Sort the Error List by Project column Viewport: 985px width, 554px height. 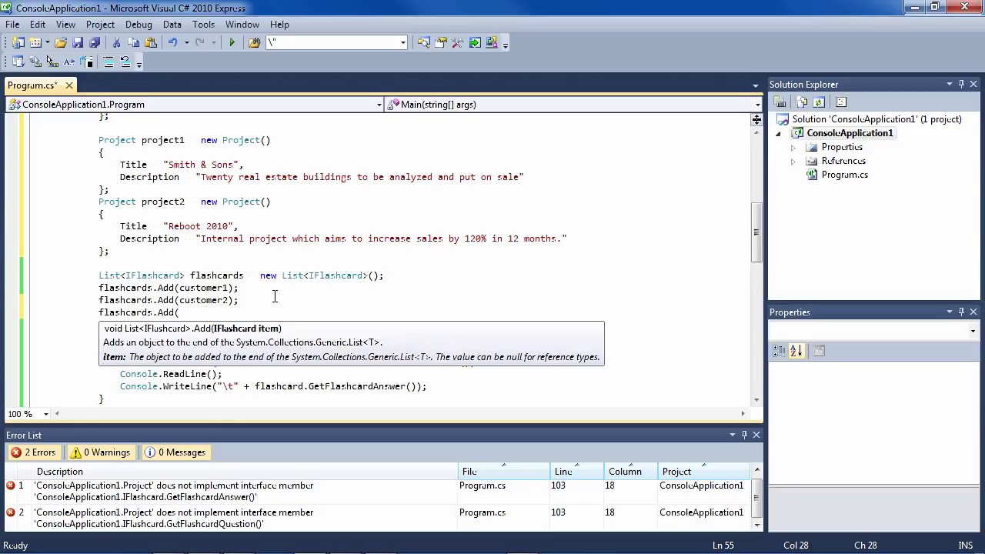pyautogui.click(x=703, y=472)
